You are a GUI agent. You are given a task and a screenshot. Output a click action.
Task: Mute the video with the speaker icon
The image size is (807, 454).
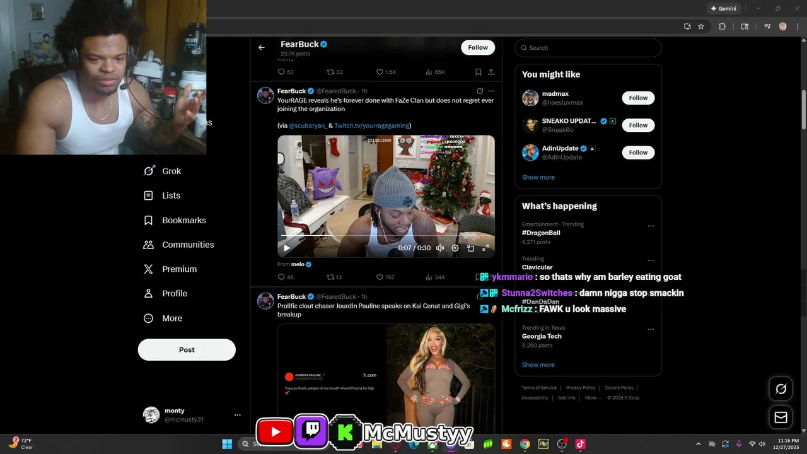click(440, 248)
